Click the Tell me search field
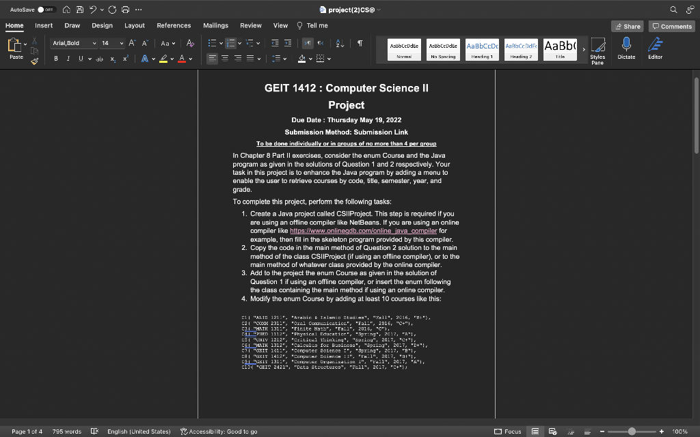 (x=312, y=25)
